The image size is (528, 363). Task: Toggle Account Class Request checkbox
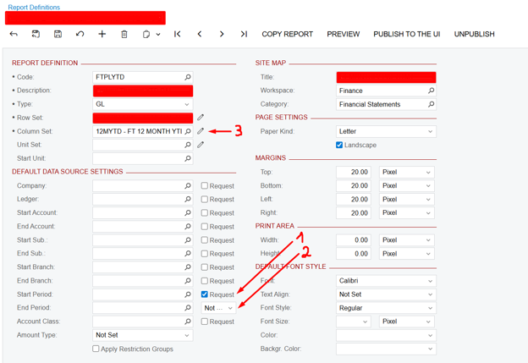(x=205, y=322)
